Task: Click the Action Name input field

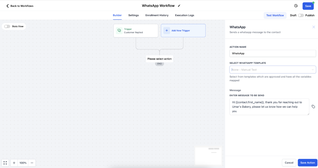Action: click(273, 53)
